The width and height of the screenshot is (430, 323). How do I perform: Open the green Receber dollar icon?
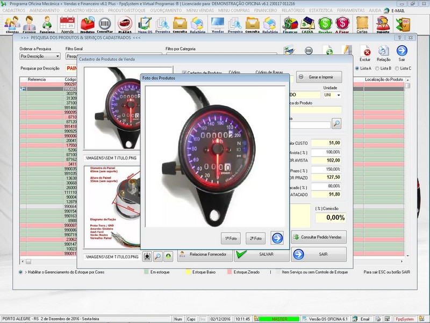(325, 24)
